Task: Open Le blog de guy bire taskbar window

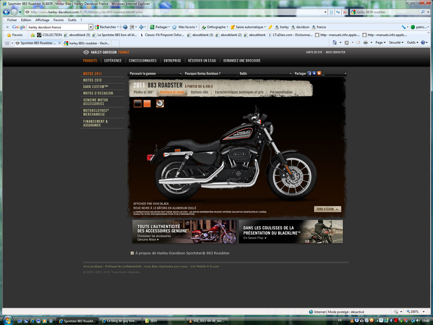Action: click(x=121, y=321)
